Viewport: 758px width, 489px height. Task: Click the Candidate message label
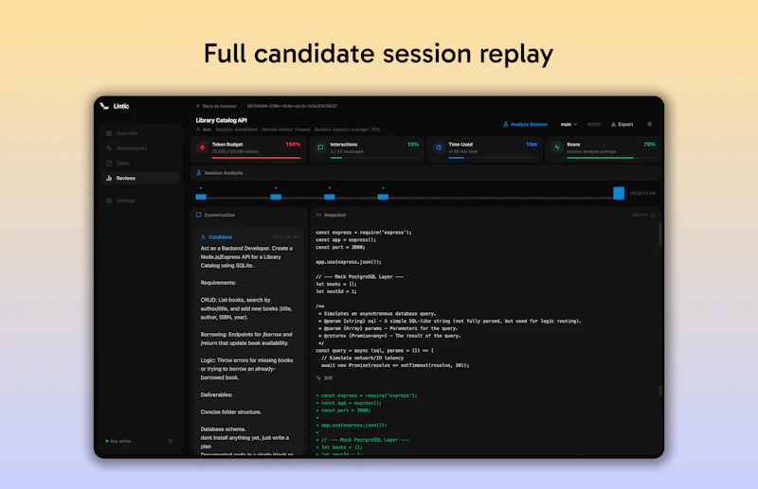point(221,237)
